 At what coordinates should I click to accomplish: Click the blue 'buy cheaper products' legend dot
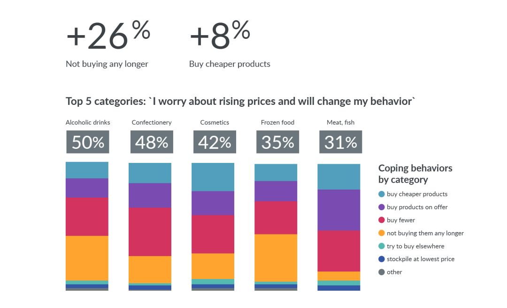tap(382, 194)
